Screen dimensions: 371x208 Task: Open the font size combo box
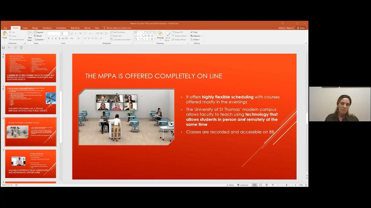[x=66, y=33]
